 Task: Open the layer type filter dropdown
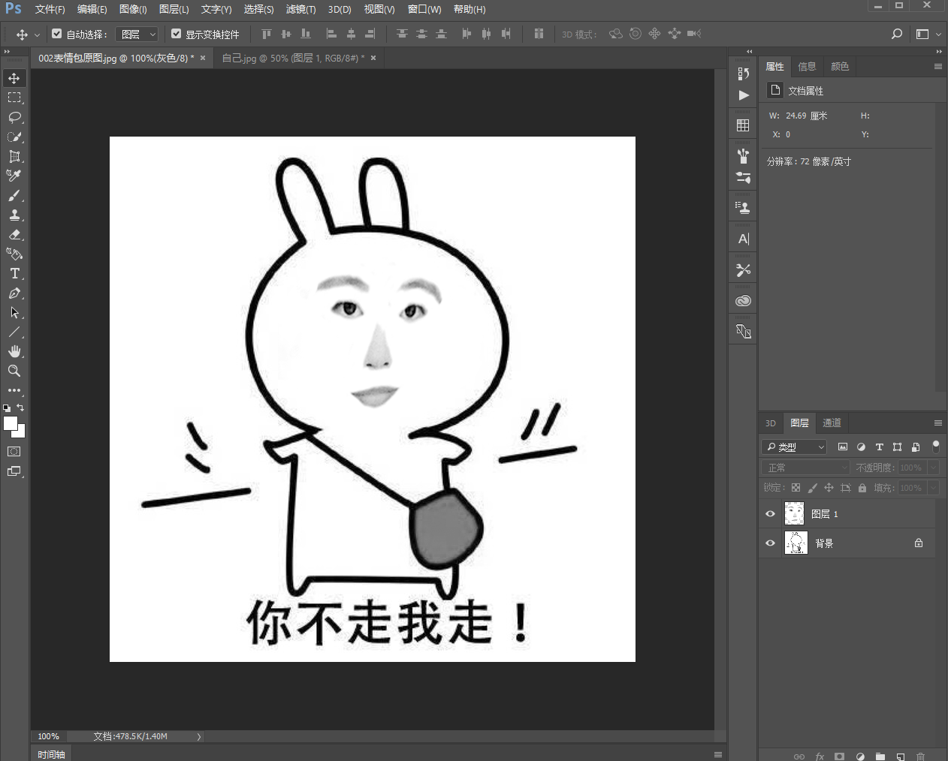pos(793,447)
